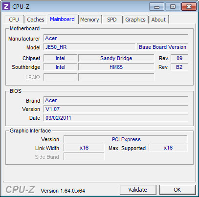Click the Model field JE50_HR
199x197 pixels.
pyautogui.click(x=89, y=47)
